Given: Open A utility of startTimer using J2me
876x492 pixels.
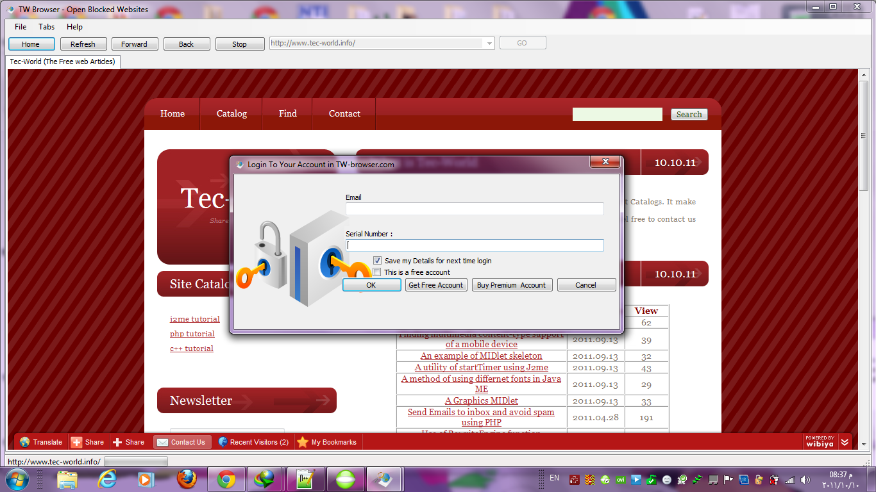Looking at the screenshot, I should (481, 367).
